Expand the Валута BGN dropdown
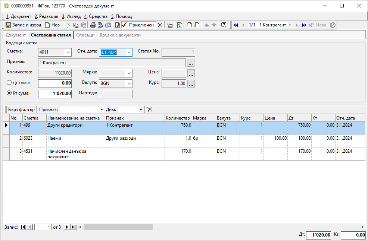Screen dimensions: 368x241 click(x=129, y=83)
